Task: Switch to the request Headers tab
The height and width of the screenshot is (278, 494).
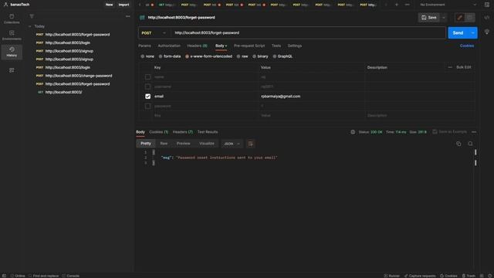Action: pyautogui.click(x=198, y=46)
